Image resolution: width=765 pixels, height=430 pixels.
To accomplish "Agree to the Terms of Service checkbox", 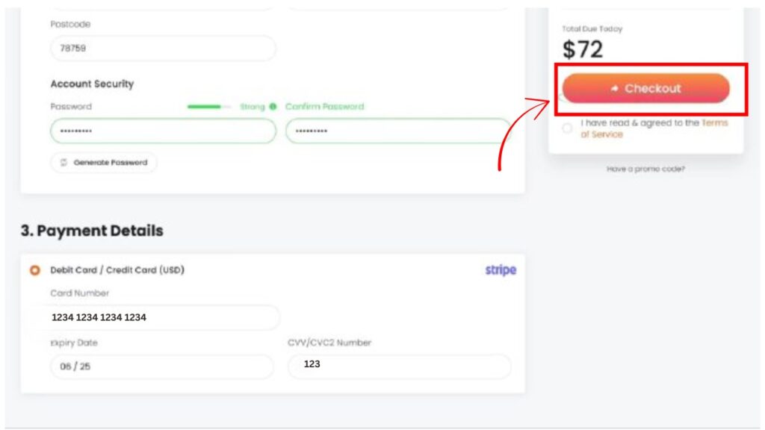I will coord(567,128).
